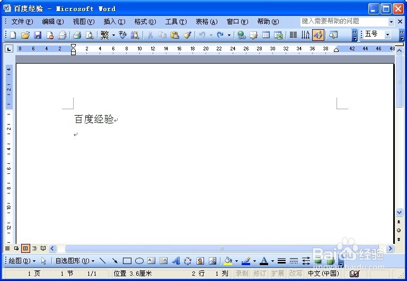Run the Spelling and Grammar check
The height and width of the screenshot is (281, 407).
[x=122, y=35]
